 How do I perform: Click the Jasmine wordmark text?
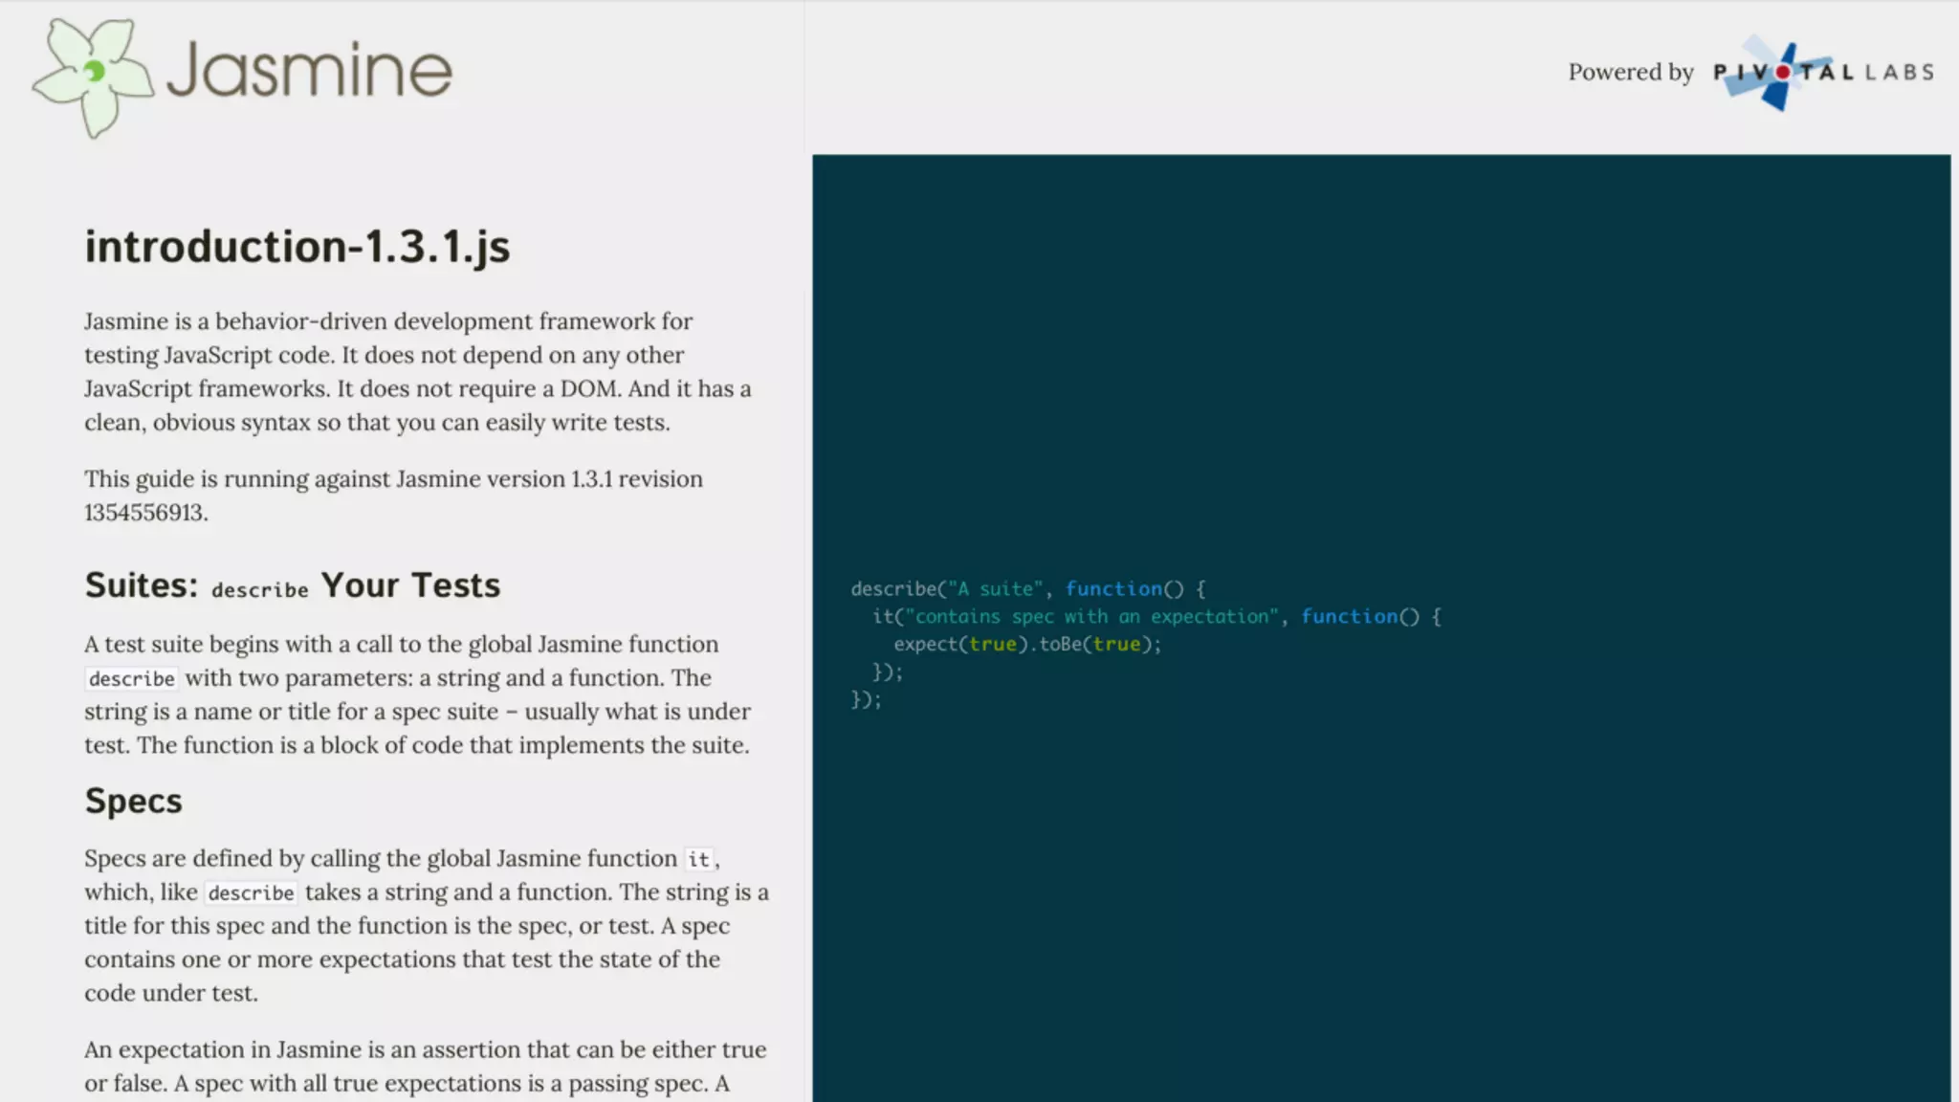309,71
